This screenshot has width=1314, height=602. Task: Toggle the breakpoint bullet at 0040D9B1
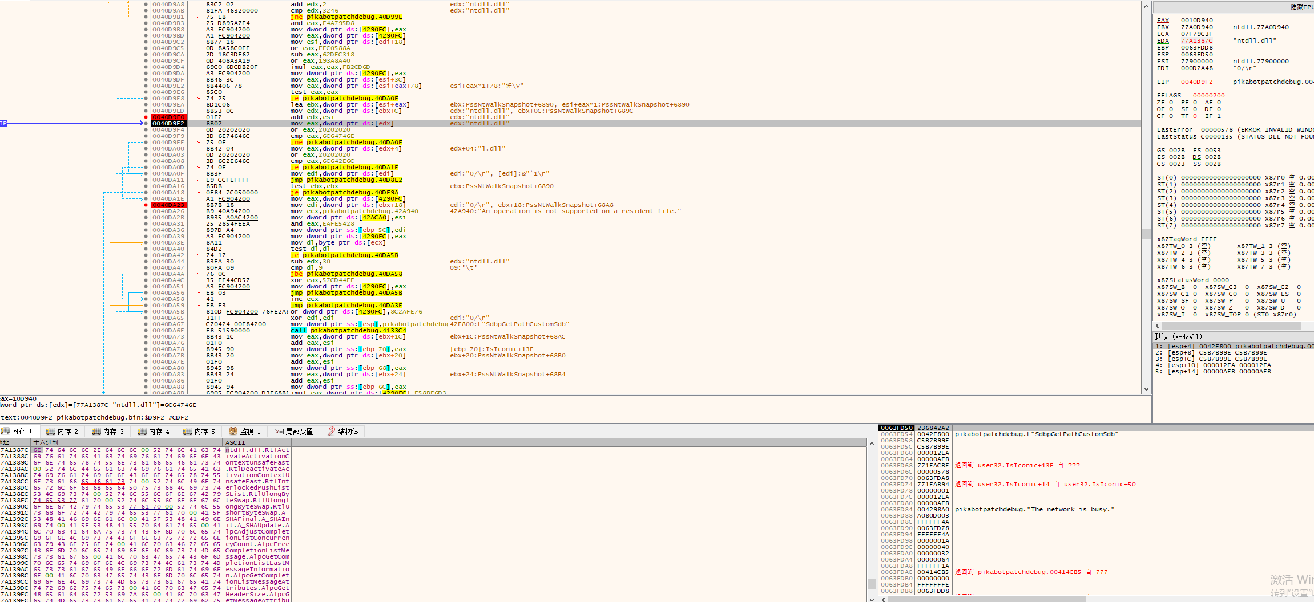tap(146, 17)
